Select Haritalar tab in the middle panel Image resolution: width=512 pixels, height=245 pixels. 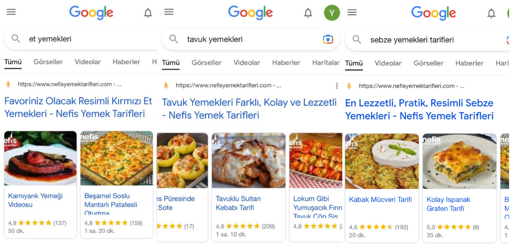[x=326, y=62]
